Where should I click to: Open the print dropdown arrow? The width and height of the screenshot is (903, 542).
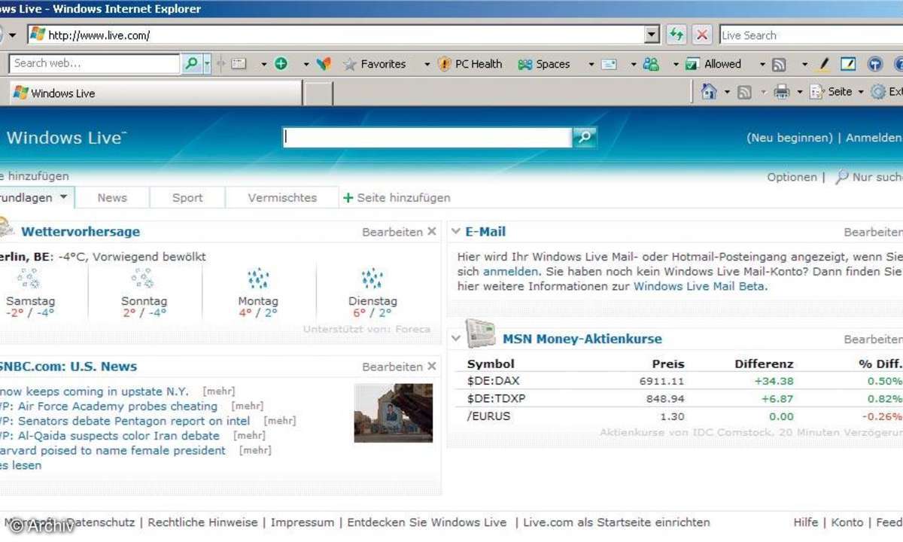tap(799, 93)
